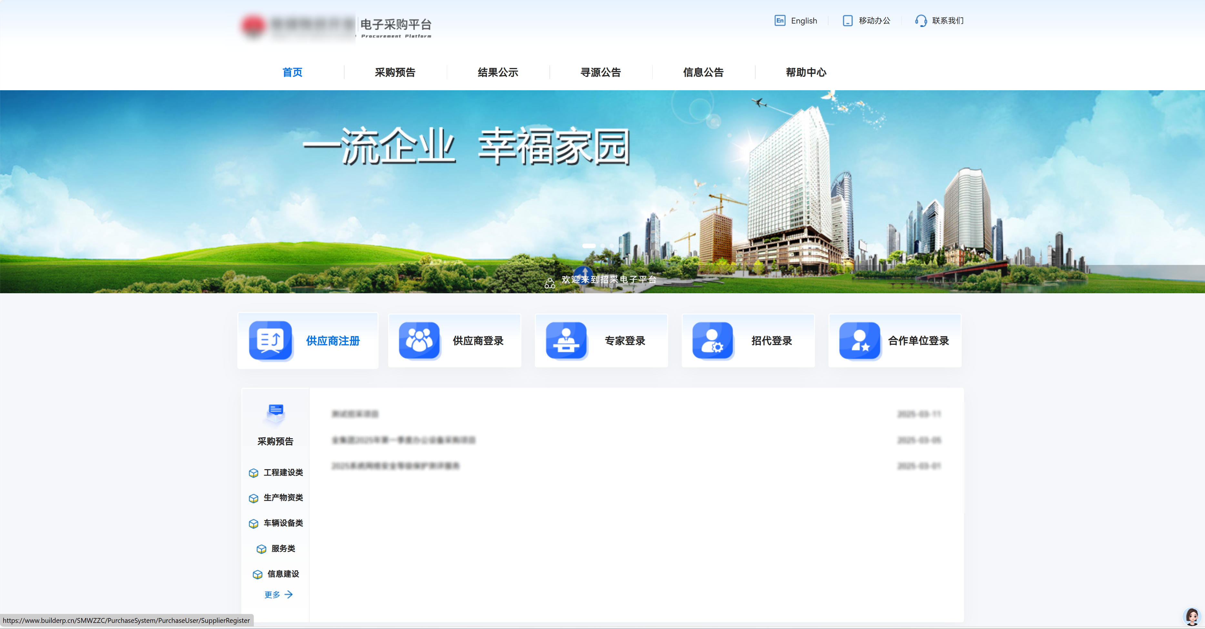The image size is (1205, 629).
Task: Open the 首页 navigation tab
Action: tap(292, 73)
